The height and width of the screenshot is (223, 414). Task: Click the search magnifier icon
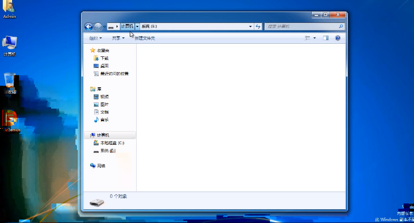tap(341, 26)
